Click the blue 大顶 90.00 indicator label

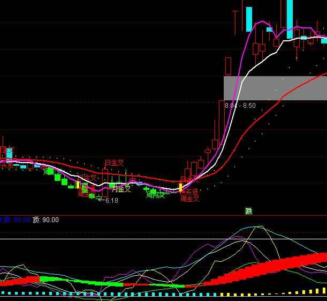point(14,219)
